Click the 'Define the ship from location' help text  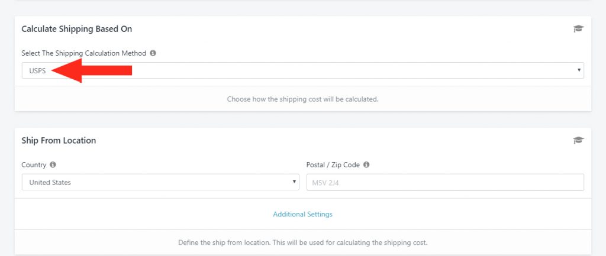302,243
